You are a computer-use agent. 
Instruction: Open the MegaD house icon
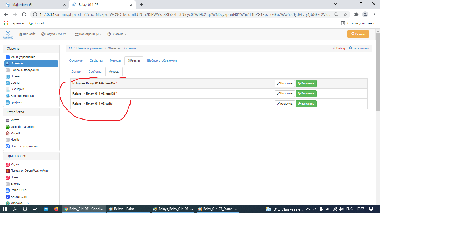click(8, 133)
